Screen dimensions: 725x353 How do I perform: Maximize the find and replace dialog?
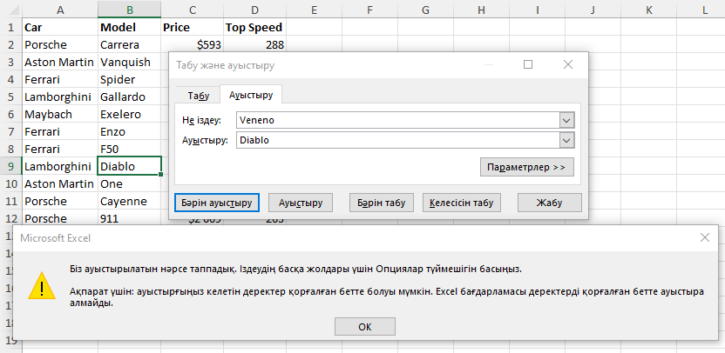(x=528, y=64)
